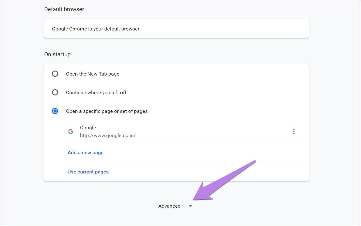Open the three-dot menu for Google entry
The image size is (361, 226).
294,131
